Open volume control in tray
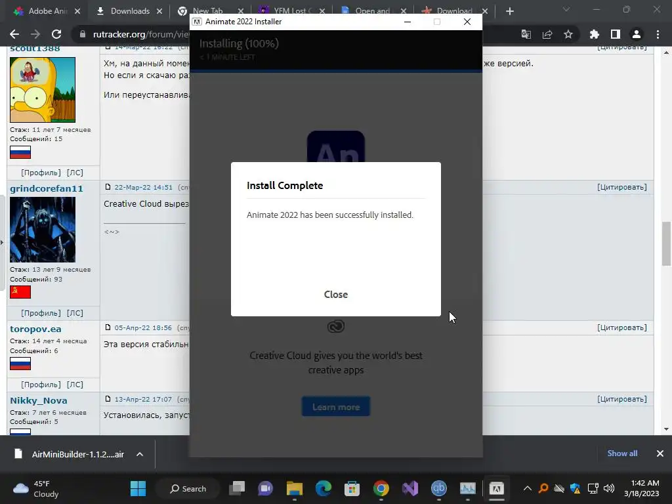 [x=608, y=488]
